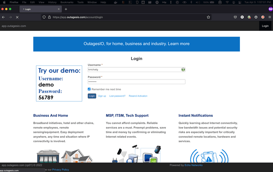Open the Pocket save icon
The image size is (273, 172).
pos(235,17)
